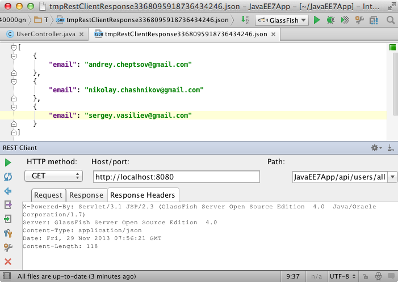This screenshot has height=282, width=398.
Task: Open the HTTP method GET dropdown
Action: 53,176
